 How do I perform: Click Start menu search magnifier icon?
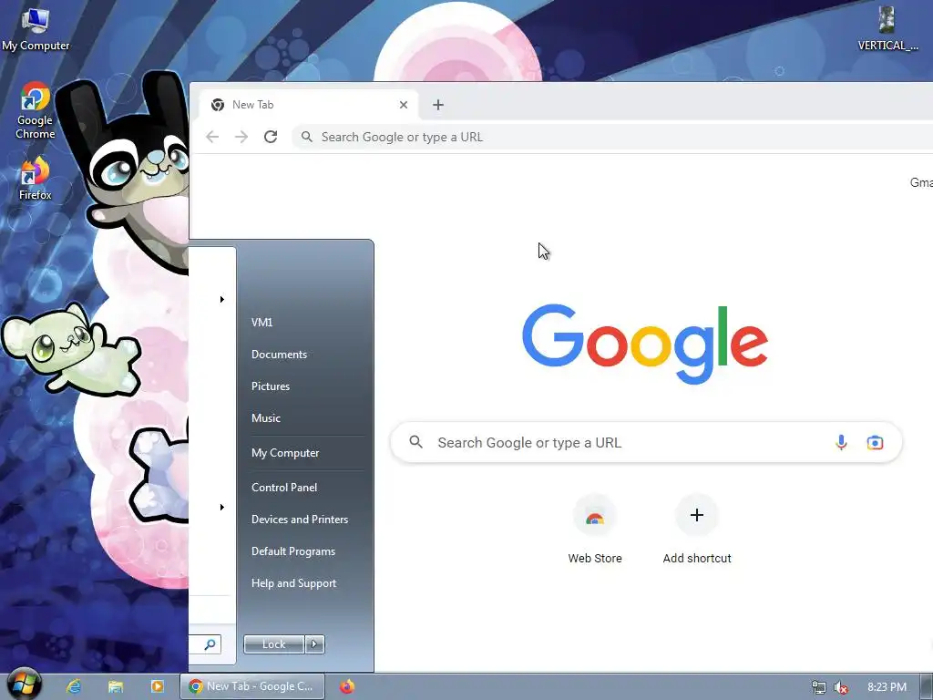pyautogui.click(x=210, y=644)
